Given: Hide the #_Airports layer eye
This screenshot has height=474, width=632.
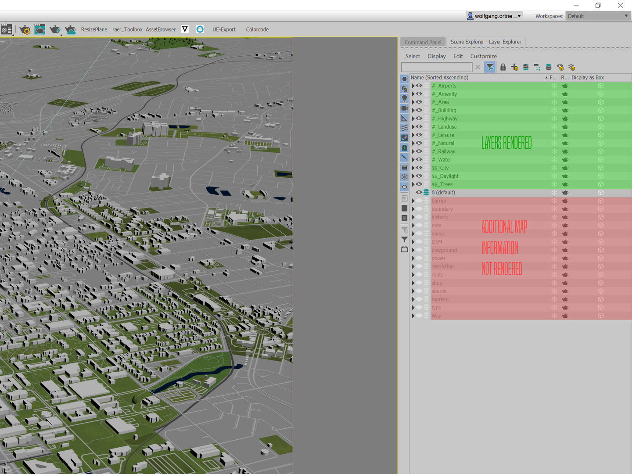Looking at the screenshot, I should [419, 86].
